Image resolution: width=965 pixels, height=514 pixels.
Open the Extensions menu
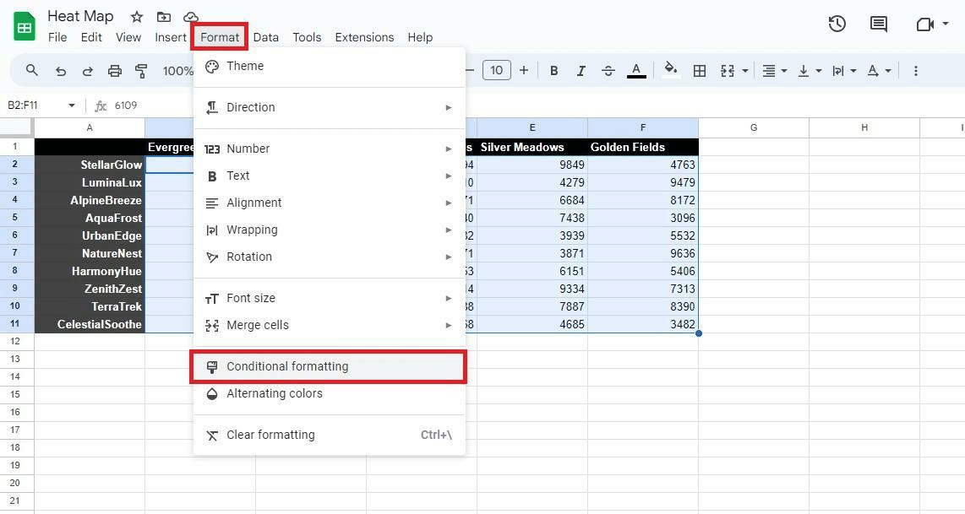point(364,37)
